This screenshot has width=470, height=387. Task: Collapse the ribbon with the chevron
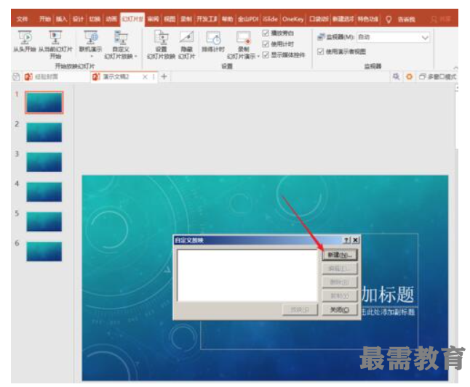coord(456,68)
